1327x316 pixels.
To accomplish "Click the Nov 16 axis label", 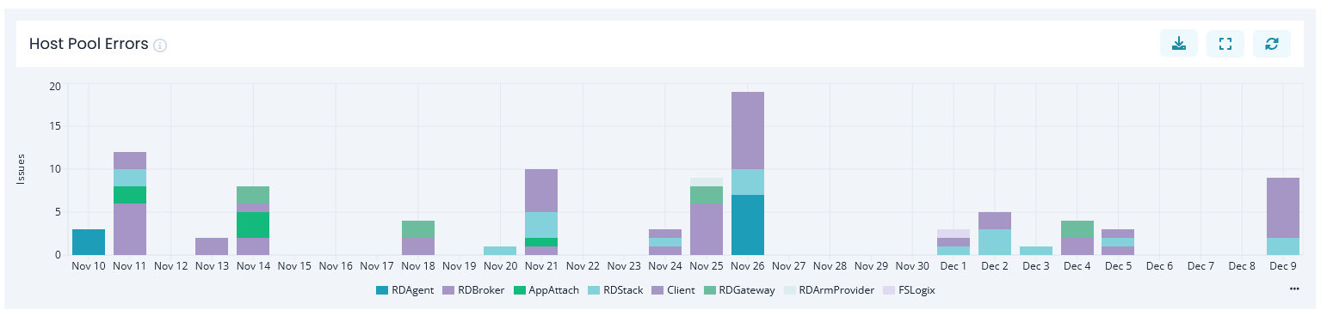I will click(x=336, y=266).
